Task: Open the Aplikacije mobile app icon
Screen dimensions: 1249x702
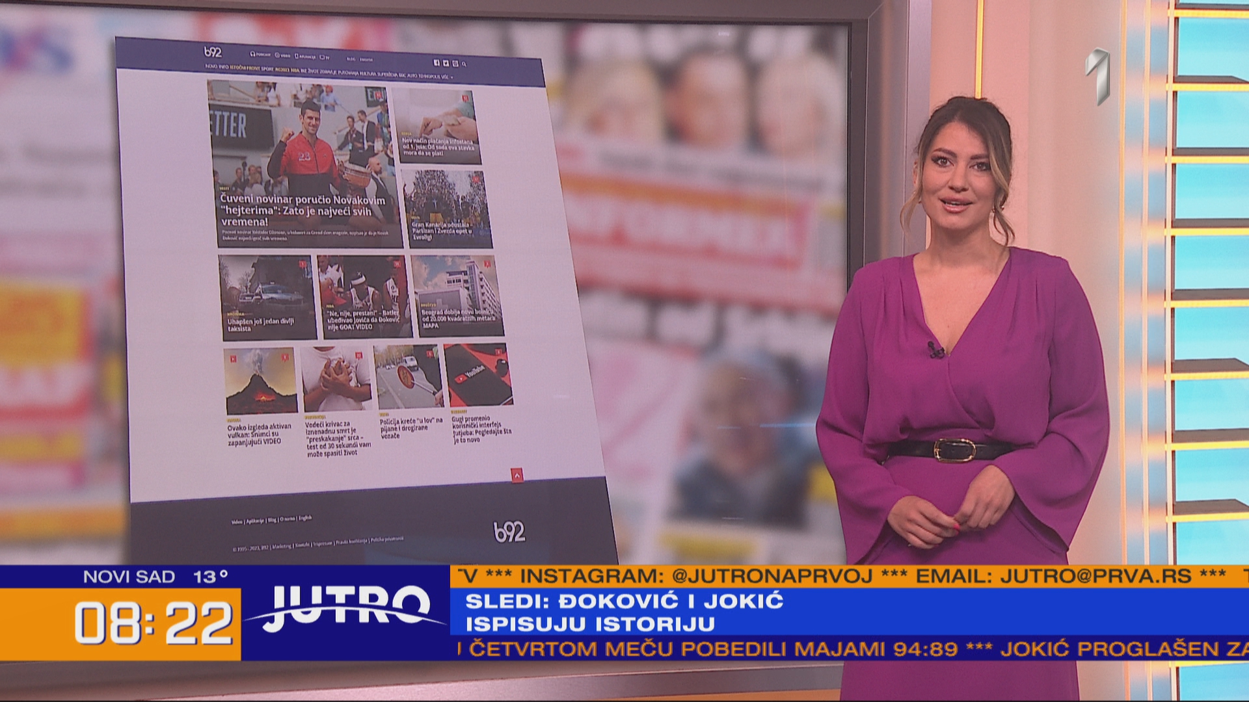Action: click(298, 57)
